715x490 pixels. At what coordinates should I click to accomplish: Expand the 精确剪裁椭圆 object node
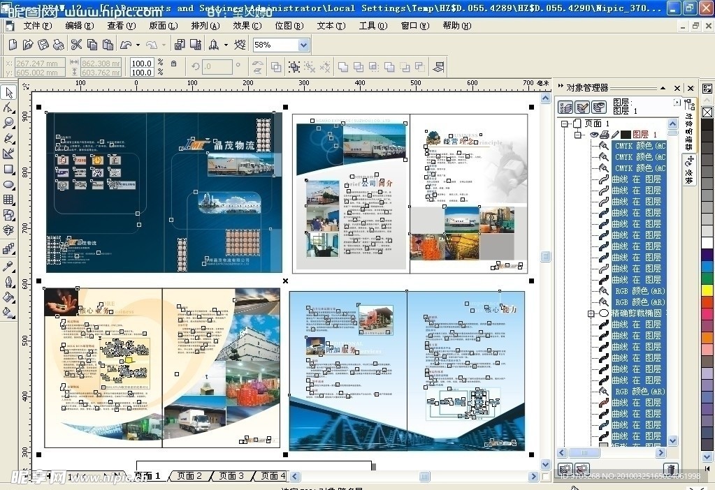click(591, 313)
